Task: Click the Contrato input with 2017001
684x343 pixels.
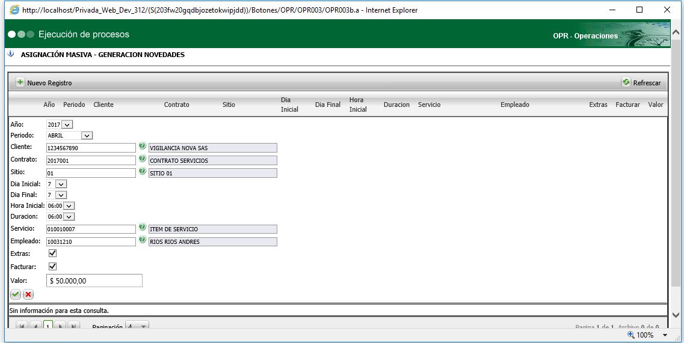Action: pyautogui.click(x=91, y=161)
